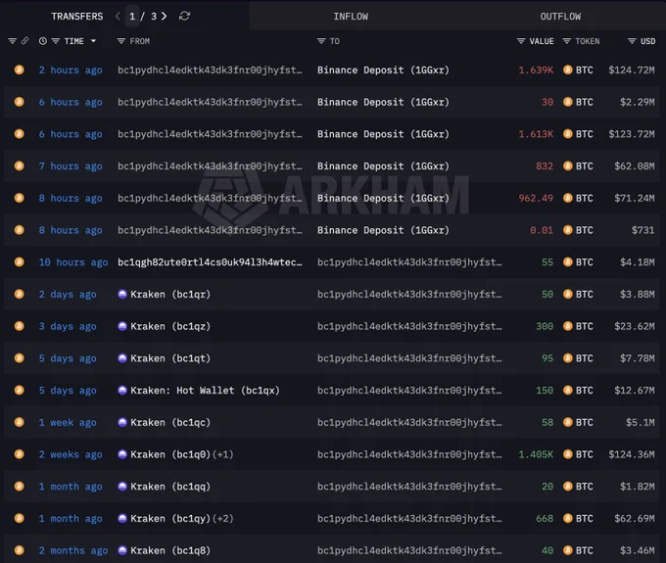The width and height of the screenshot is (666, 563).
Task: Click the link chain icon in header
Action: point(25,41)
